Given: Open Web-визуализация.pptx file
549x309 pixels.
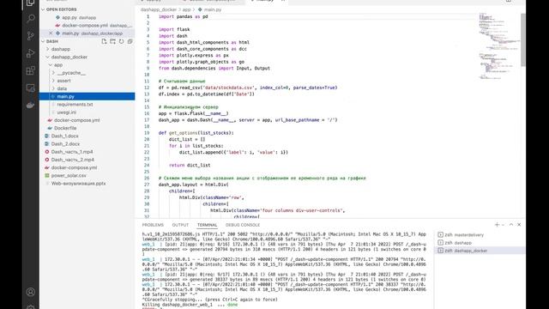Looking at the screenshot, I should click(78, 184).
